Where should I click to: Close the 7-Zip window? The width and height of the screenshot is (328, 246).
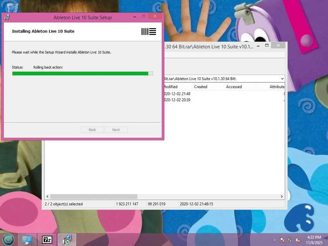click(278, 45)
